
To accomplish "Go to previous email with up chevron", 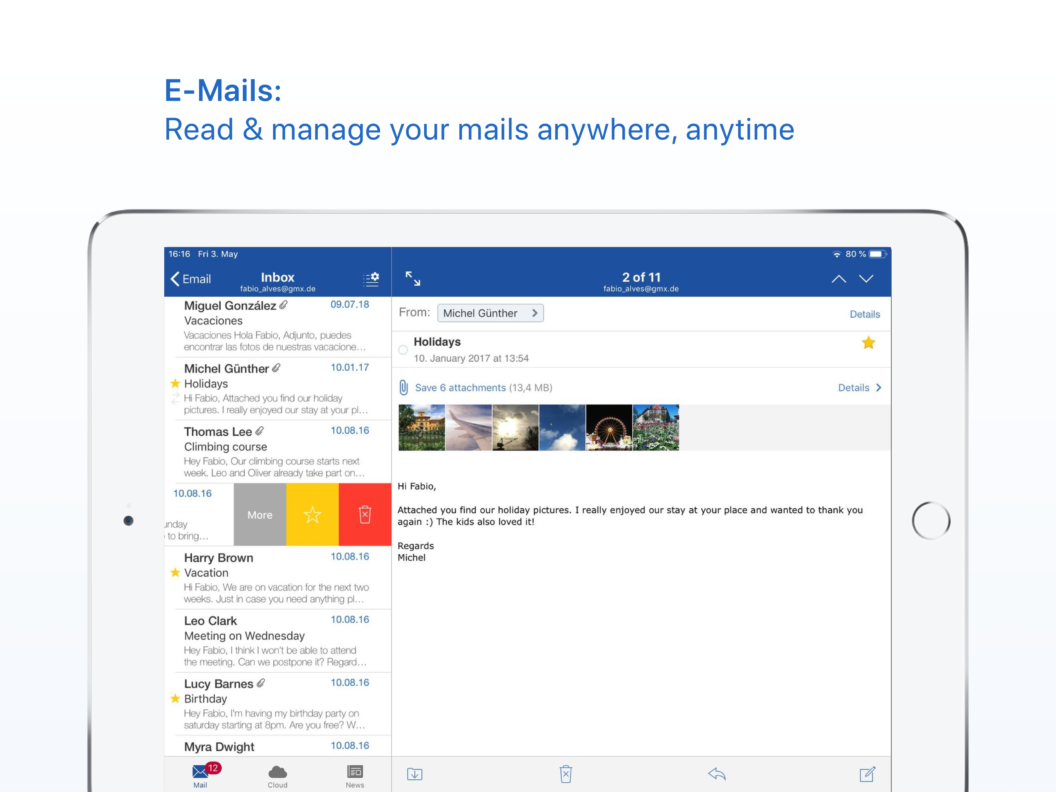I will point(839,279).
